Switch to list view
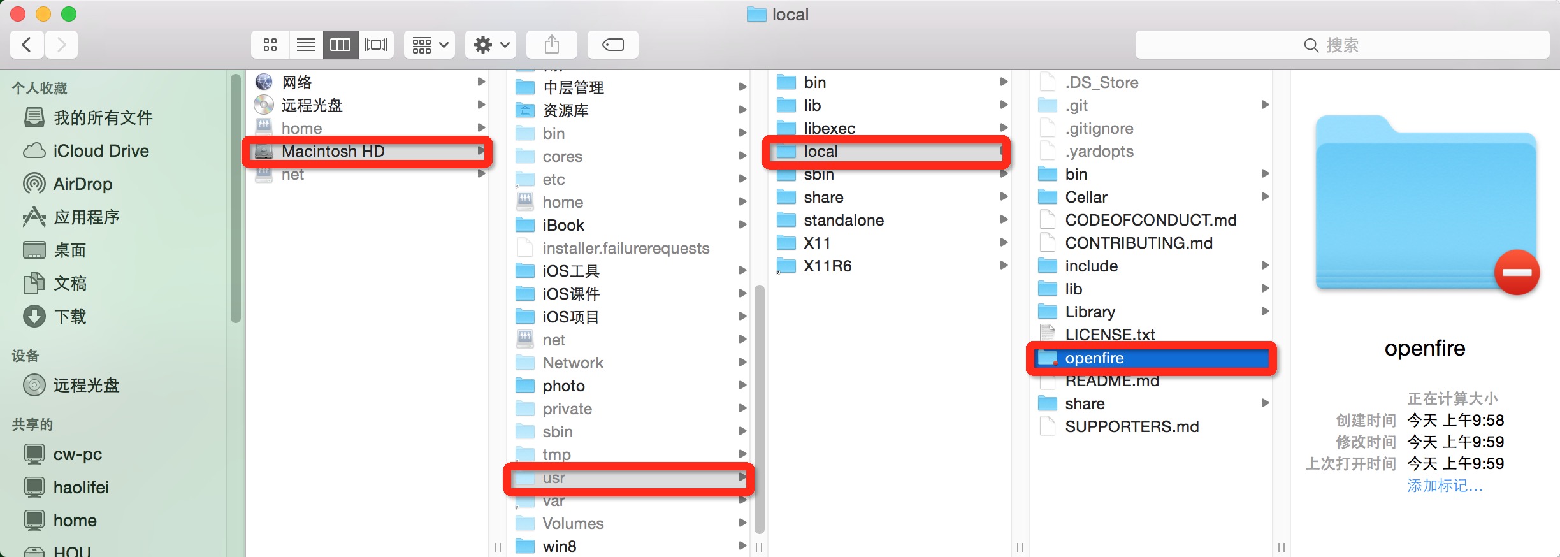This screenshot has width=1560, height=557. [306, 45]
